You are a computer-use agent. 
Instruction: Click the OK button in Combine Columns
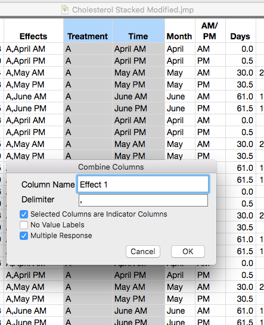pos(188,252)
